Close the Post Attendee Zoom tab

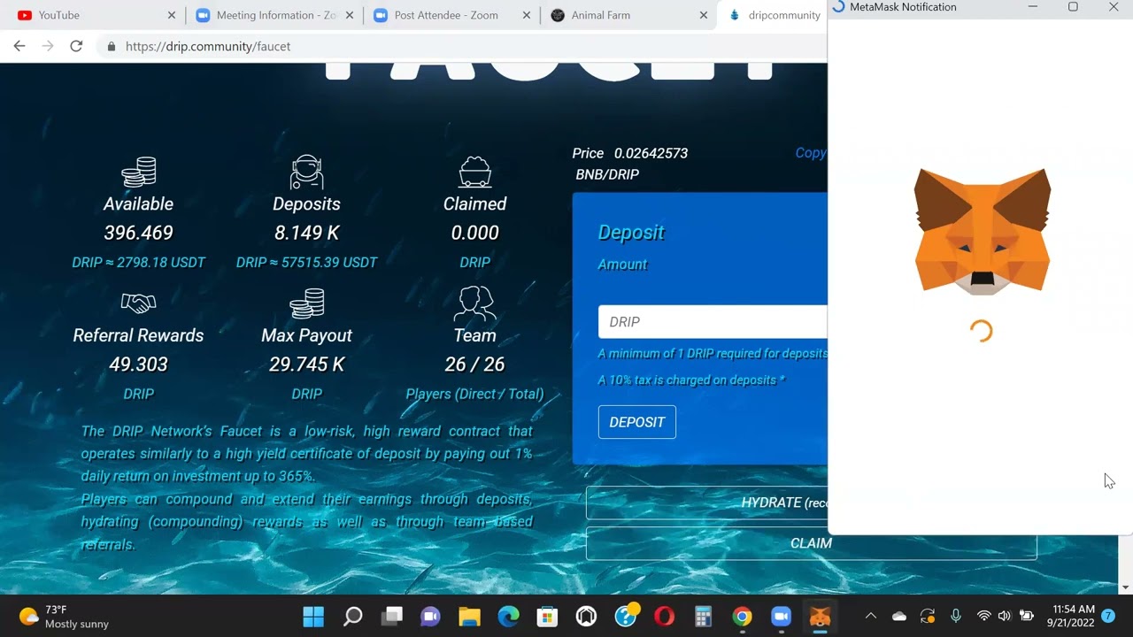[x=527, y=15]
